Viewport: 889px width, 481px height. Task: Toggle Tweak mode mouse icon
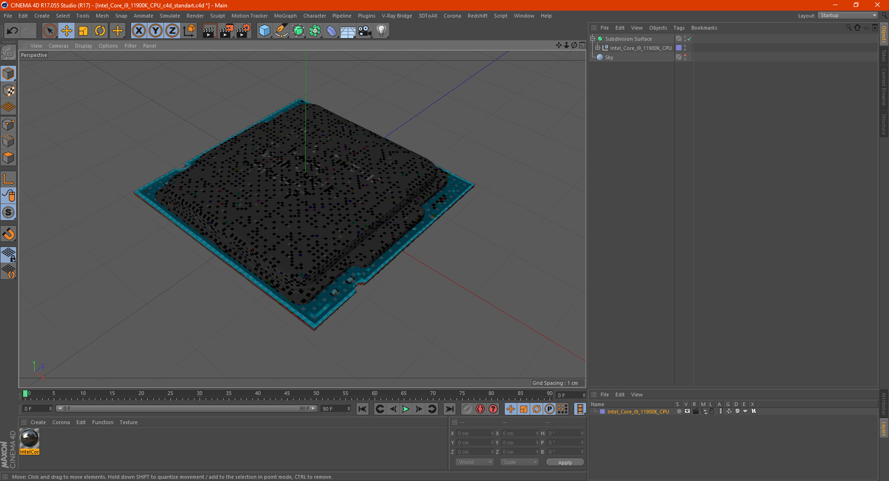point(8,196)
